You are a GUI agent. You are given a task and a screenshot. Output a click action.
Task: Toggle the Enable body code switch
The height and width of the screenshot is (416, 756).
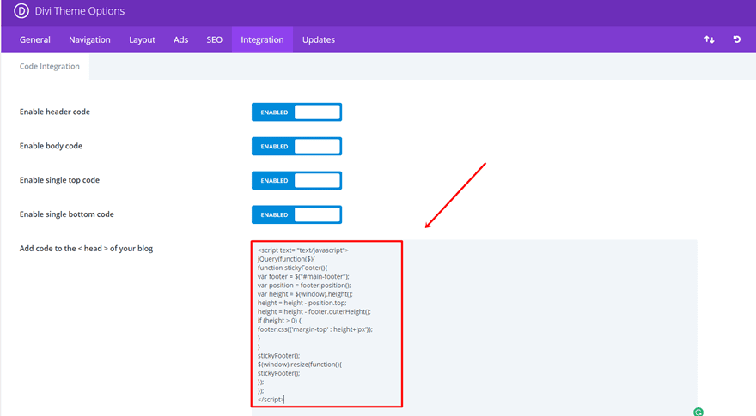pyautogui.click(x=296, y=146)
